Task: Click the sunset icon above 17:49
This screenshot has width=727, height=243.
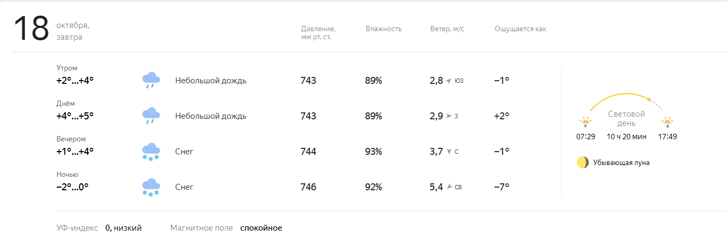Action: point(667,123)
